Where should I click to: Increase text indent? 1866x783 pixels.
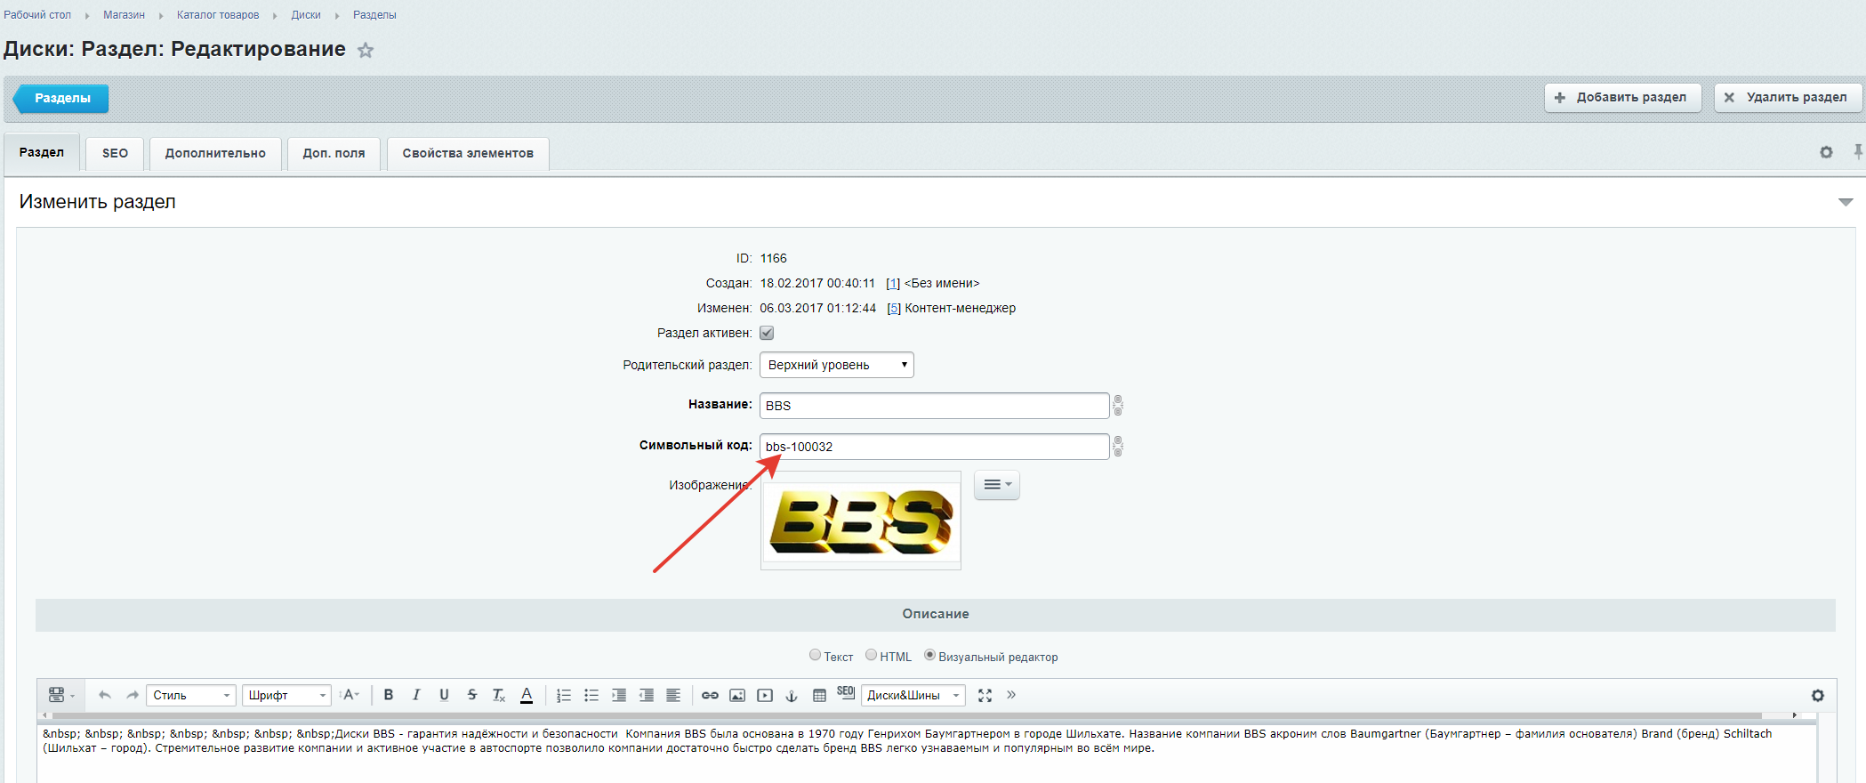619,695
